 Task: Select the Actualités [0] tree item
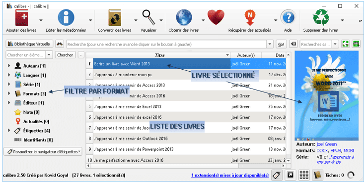32,122
